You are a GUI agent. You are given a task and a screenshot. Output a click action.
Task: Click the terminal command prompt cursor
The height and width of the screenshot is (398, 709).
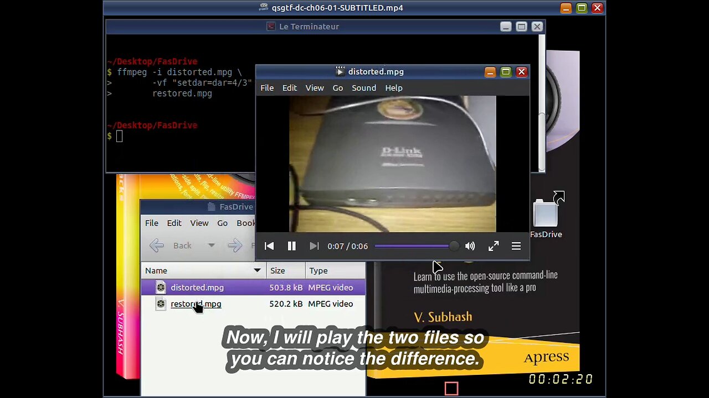coord(119,136)
